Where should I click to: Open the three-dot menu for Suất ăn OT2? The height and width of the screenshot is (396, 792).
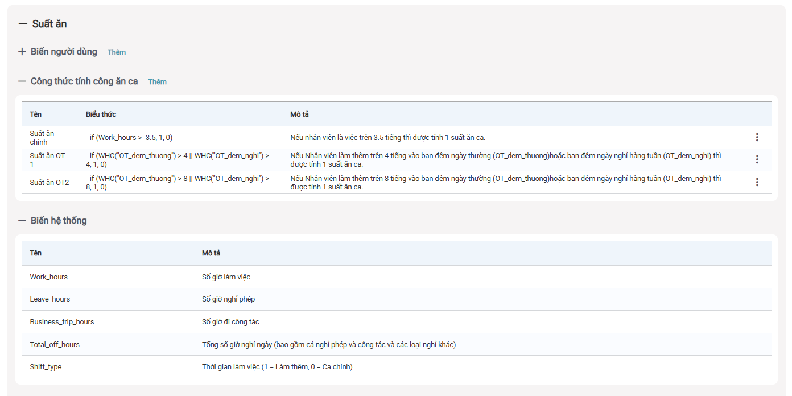(x=757, y=182)
